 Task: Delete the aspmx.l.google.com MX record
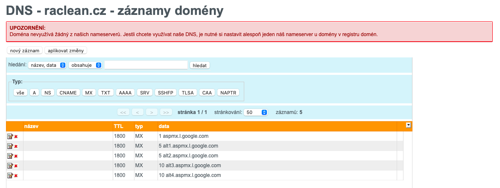pyautogui.click(x=16, y=137)
